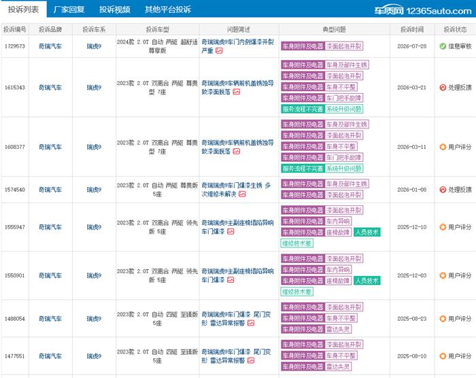Image resolution: width=476 pixels, height=378 pixels.
Task: Click 人员技术 green tag in complaint 1550901
Action: tap(367, 281)
